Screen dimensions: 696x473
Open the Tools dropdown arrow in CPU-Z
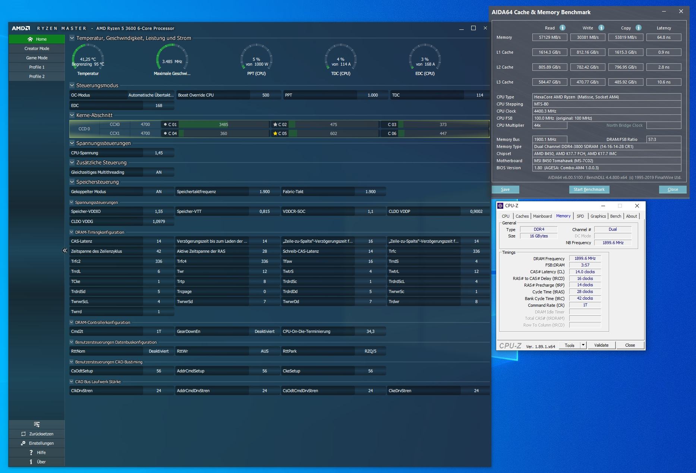point(583,345)
